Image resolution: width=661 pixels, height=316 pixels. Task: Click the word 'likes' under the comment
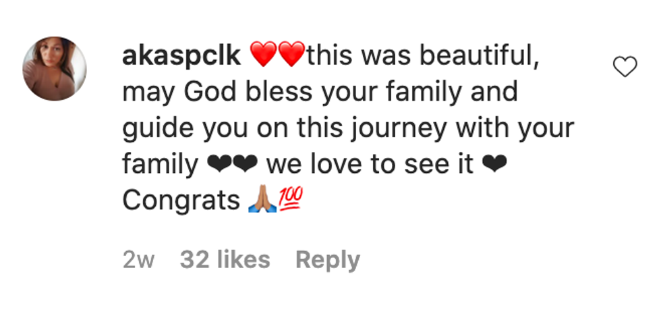click(247, 259)
